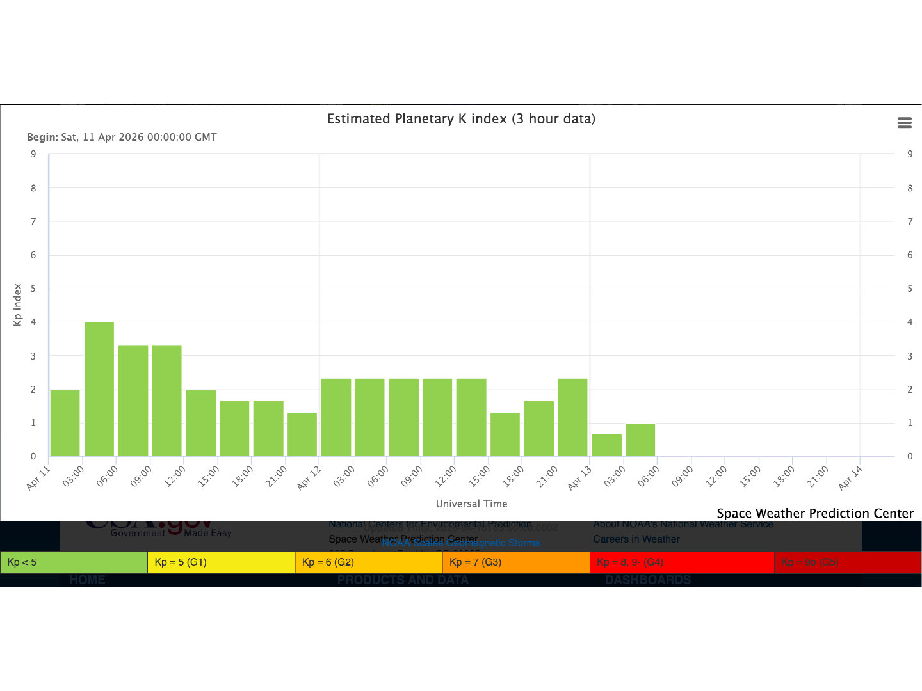Open the PRODUCTS AND DATA menu
This screenshot has width=922, height=691.
403,580
